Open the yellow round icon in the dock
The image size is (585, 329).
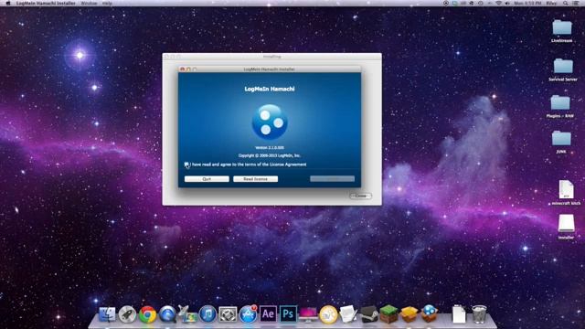[x=328, y=314]
